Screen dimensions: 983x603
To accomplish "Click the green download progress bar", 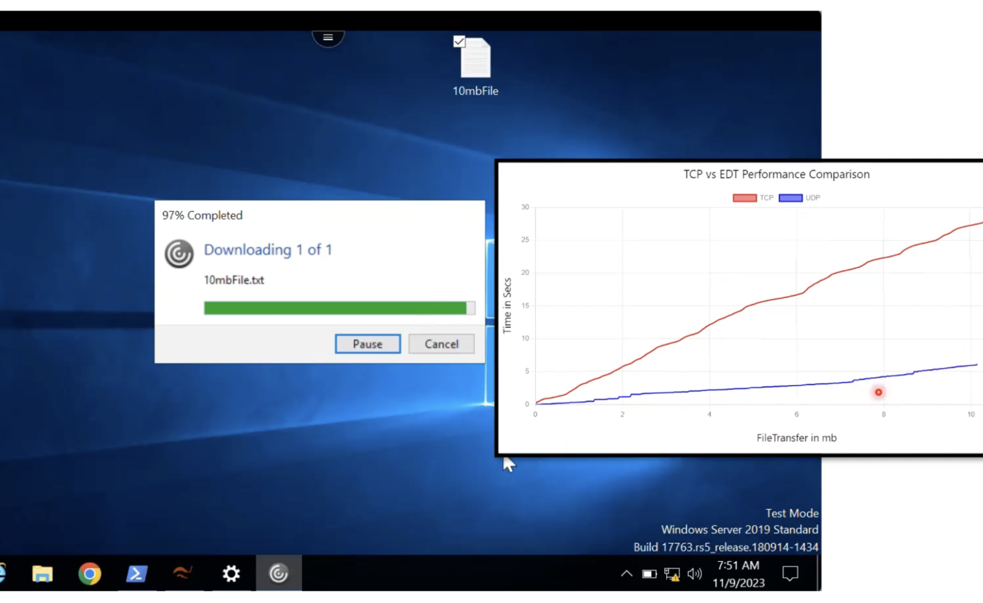I will [335, 308].
